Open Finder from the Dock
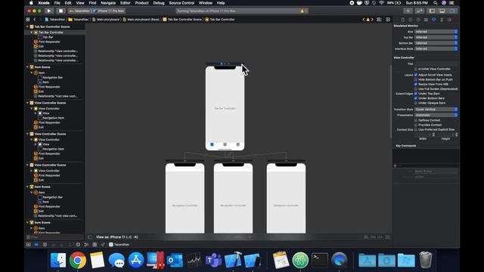484x272 pixels. 58,260
